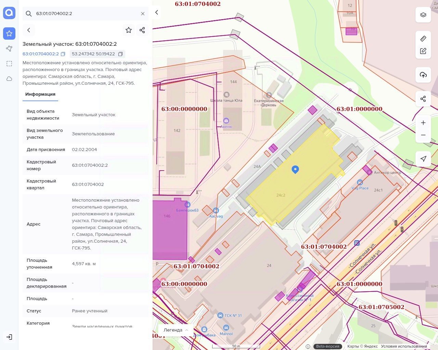Click the Школа танца Юла map marker

[226, 95]
